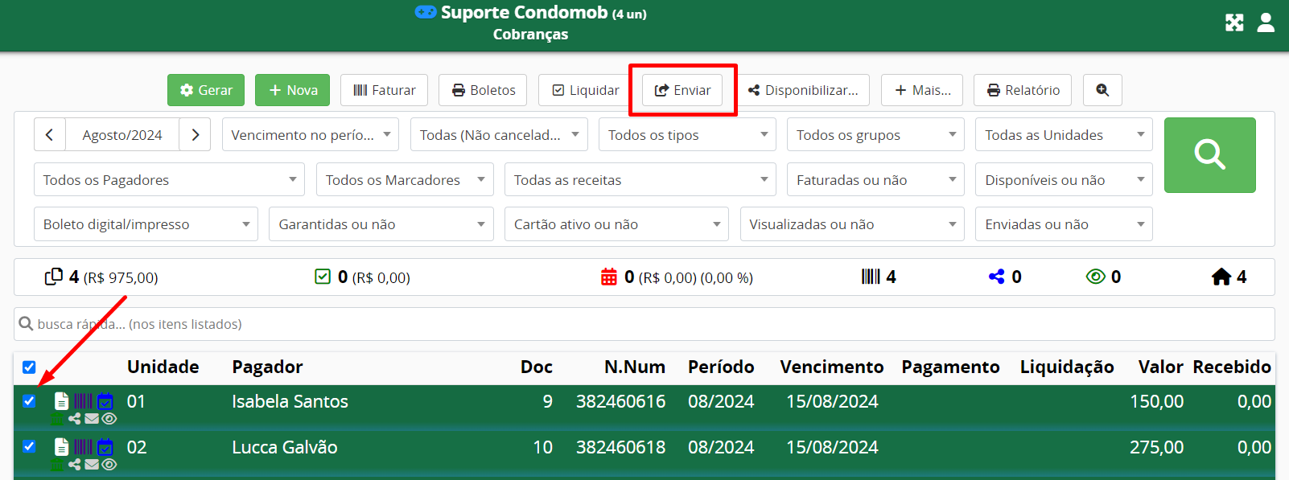Click the red calendar overdue summary icon
Viewport: 1289px width, 480px height.
[x=609, y=277]
